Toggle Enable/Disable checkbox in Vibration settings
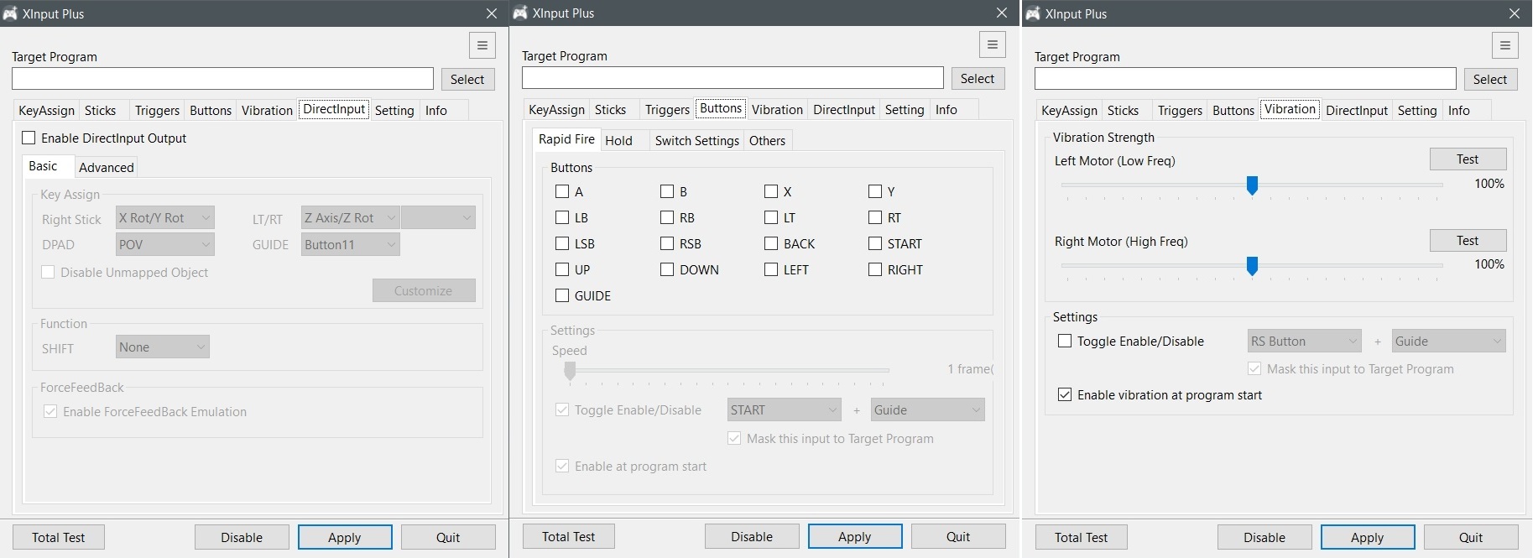This screenshot has height=558, width=1533. tap(1065, 341)
